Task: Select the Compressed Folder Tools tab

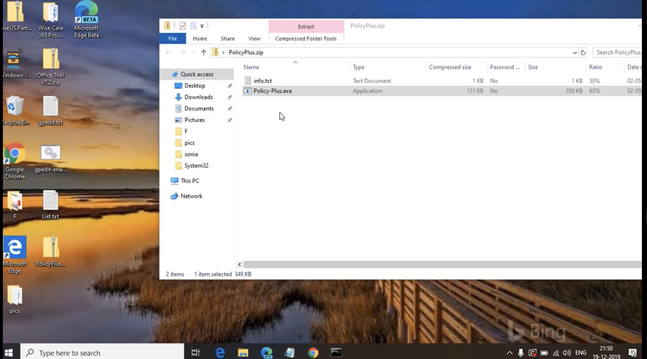Action: click(x=305, y=38)
